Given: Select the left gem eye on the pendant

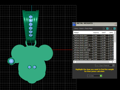Looking at the screenshot, I should [x=29, y=67].
